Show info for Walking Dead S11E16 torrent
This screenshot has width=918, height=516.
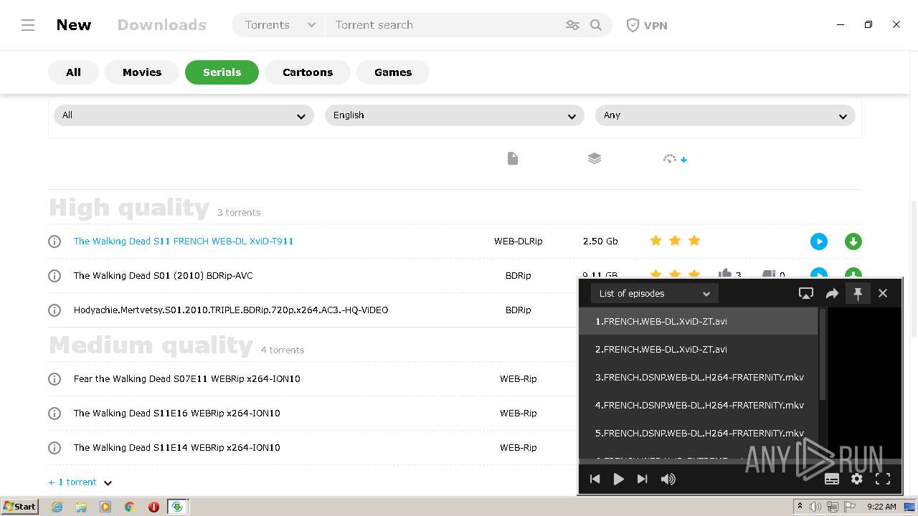click(55, 414)
